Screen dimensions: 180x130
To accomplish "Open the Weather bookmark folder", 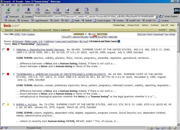I will pos(163,21).
